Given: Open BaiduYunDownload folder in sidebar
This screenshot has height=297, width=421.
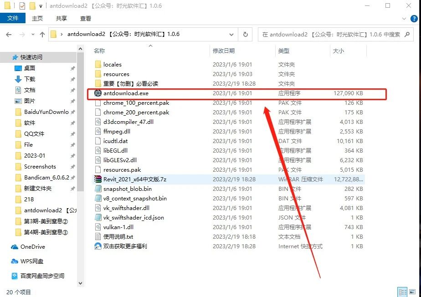Looking at the screenshot, I should pyautogui.click(x=46, y=112).
